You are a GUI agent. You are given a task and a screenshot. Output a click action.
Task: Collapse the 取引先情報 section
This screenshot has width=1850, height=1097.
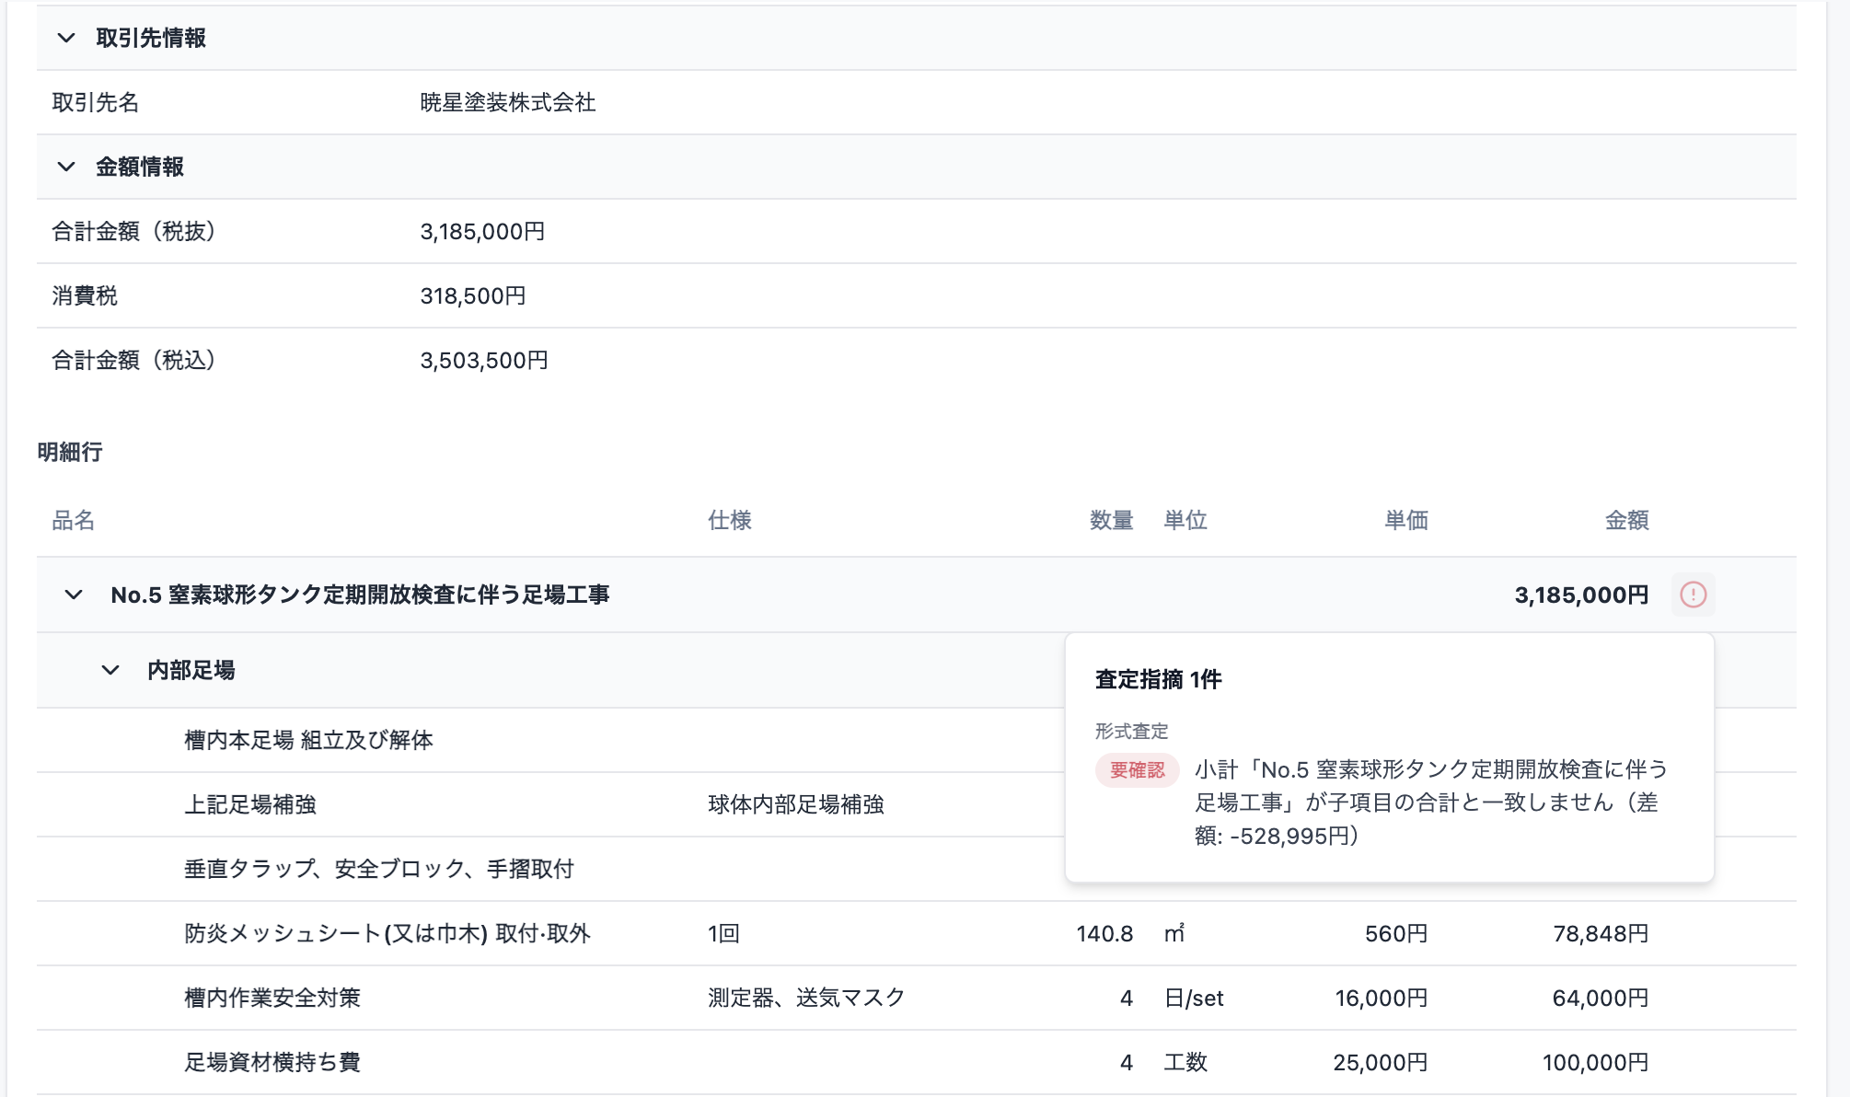(x=64, y=39)
